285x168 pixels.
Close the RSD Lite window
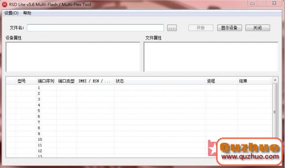274,3
